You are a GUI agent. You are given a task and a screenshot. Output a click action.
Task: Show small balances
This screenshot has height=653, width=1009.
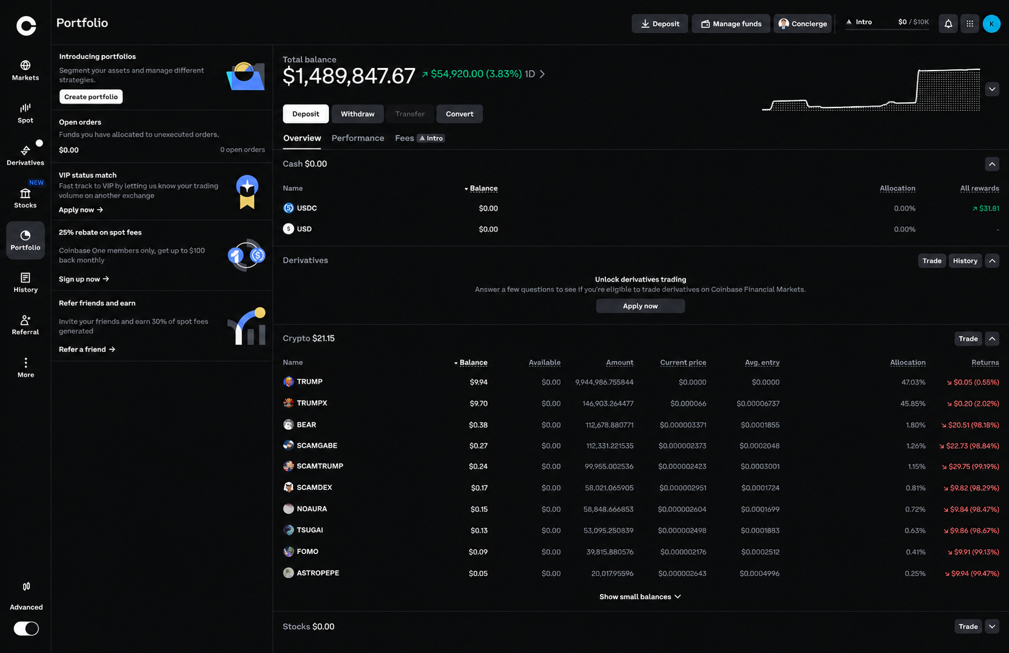point(640,597)
